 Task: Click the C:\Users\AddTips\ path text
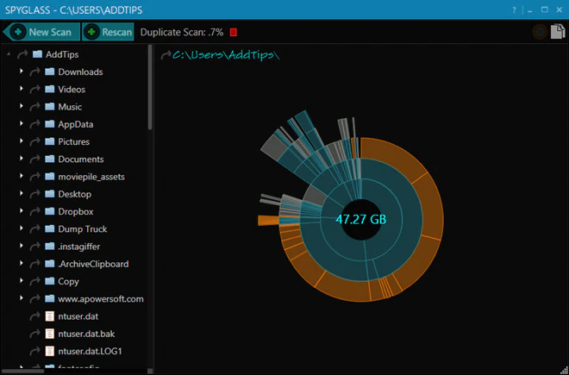pos(227,55)
